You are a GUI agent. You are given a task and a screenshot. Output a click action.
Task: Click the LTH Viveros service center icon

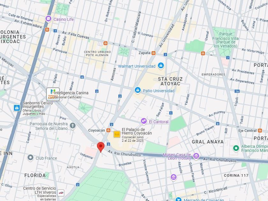[61, 193]
